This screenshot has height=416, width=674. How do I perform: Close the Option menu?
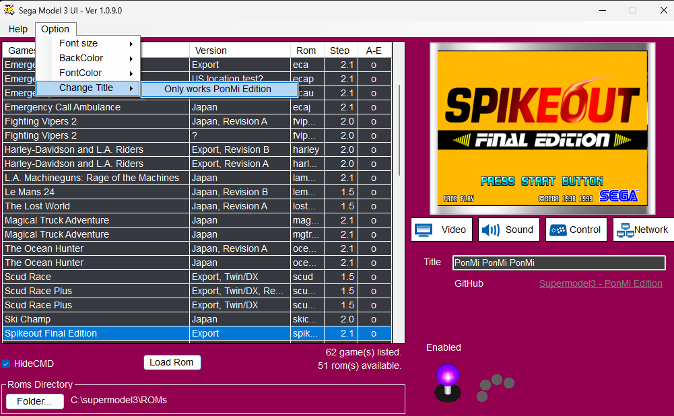click(55, 29)
